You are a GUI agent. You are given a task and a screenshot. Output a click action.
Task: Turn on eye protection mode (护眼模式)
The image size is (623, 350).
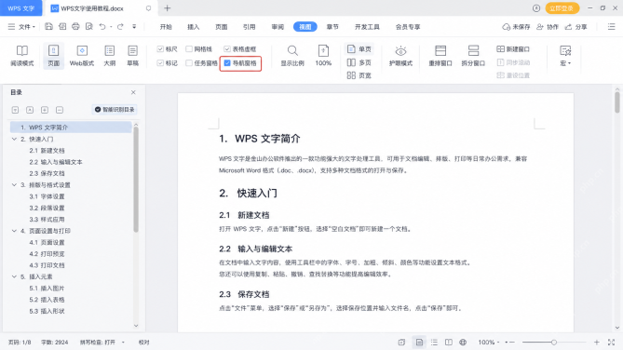(x=400, y=56)
